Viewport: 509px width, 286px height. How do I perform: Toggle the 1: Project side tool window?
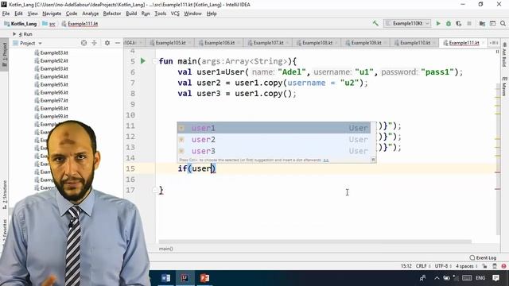click(x=5, y=55)
